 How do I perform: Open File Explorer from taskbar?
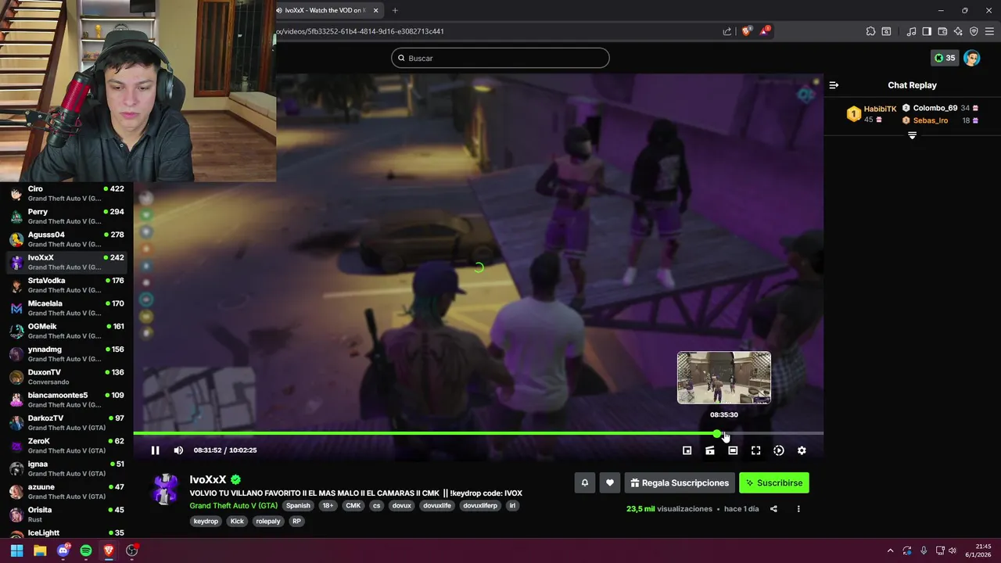pyautogui.click(x=40, y=550)
